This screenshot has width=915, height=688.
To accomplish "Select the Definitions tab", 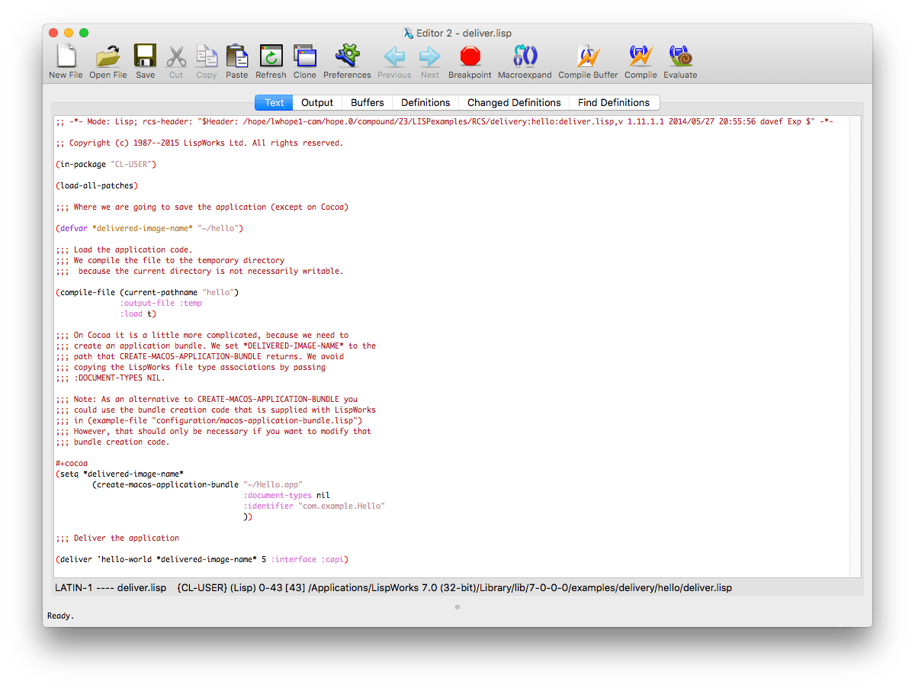I will point(425,102).
